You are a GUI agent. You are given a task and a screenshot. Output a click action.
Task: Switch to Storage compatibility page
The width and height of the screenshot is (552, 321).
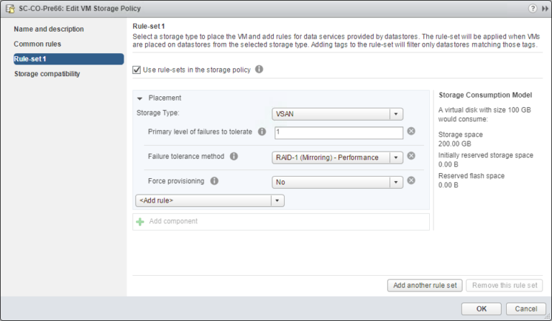[47, 74]
